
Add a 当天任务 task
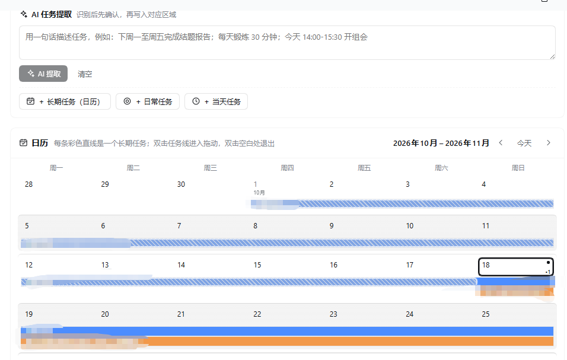coord(216,101)
